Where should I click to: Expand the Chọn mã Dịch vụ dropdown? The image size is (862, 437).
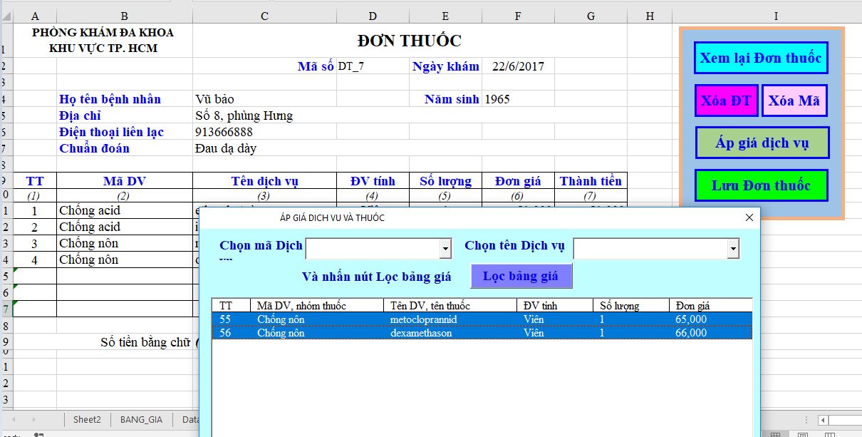445,248
